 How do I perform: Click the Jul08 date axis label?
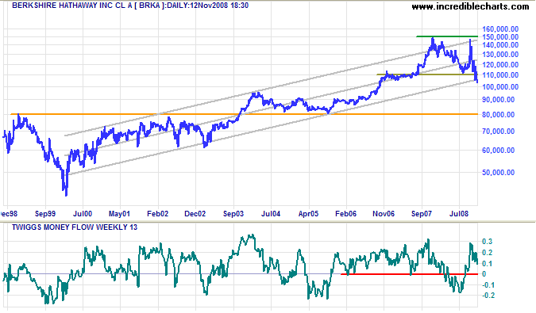coord(459,214)
